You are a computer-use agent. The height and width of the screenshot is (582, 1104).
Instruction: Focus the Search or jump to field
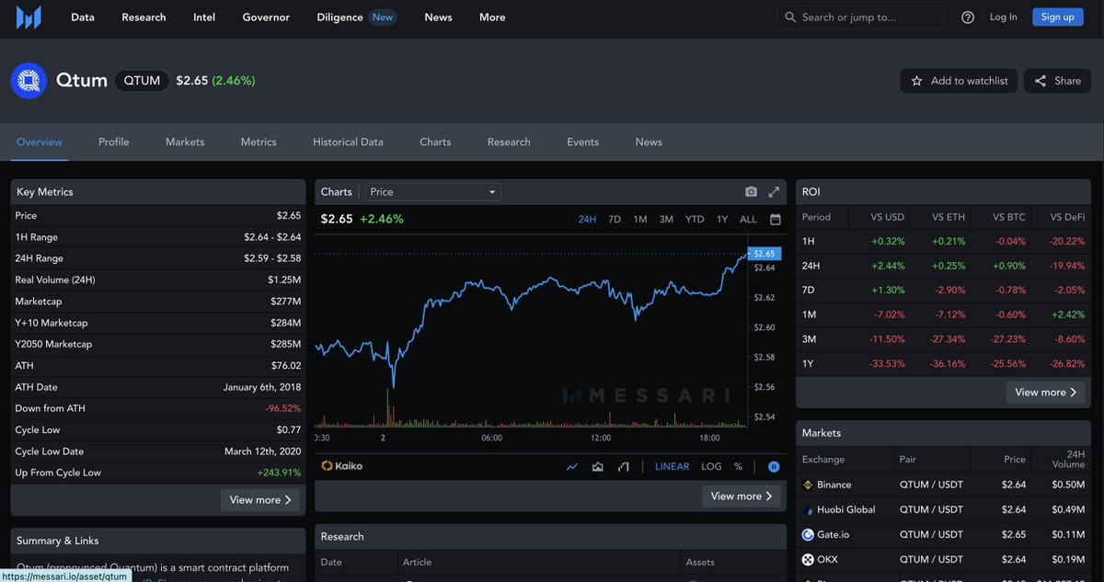[x=860, y=17]
